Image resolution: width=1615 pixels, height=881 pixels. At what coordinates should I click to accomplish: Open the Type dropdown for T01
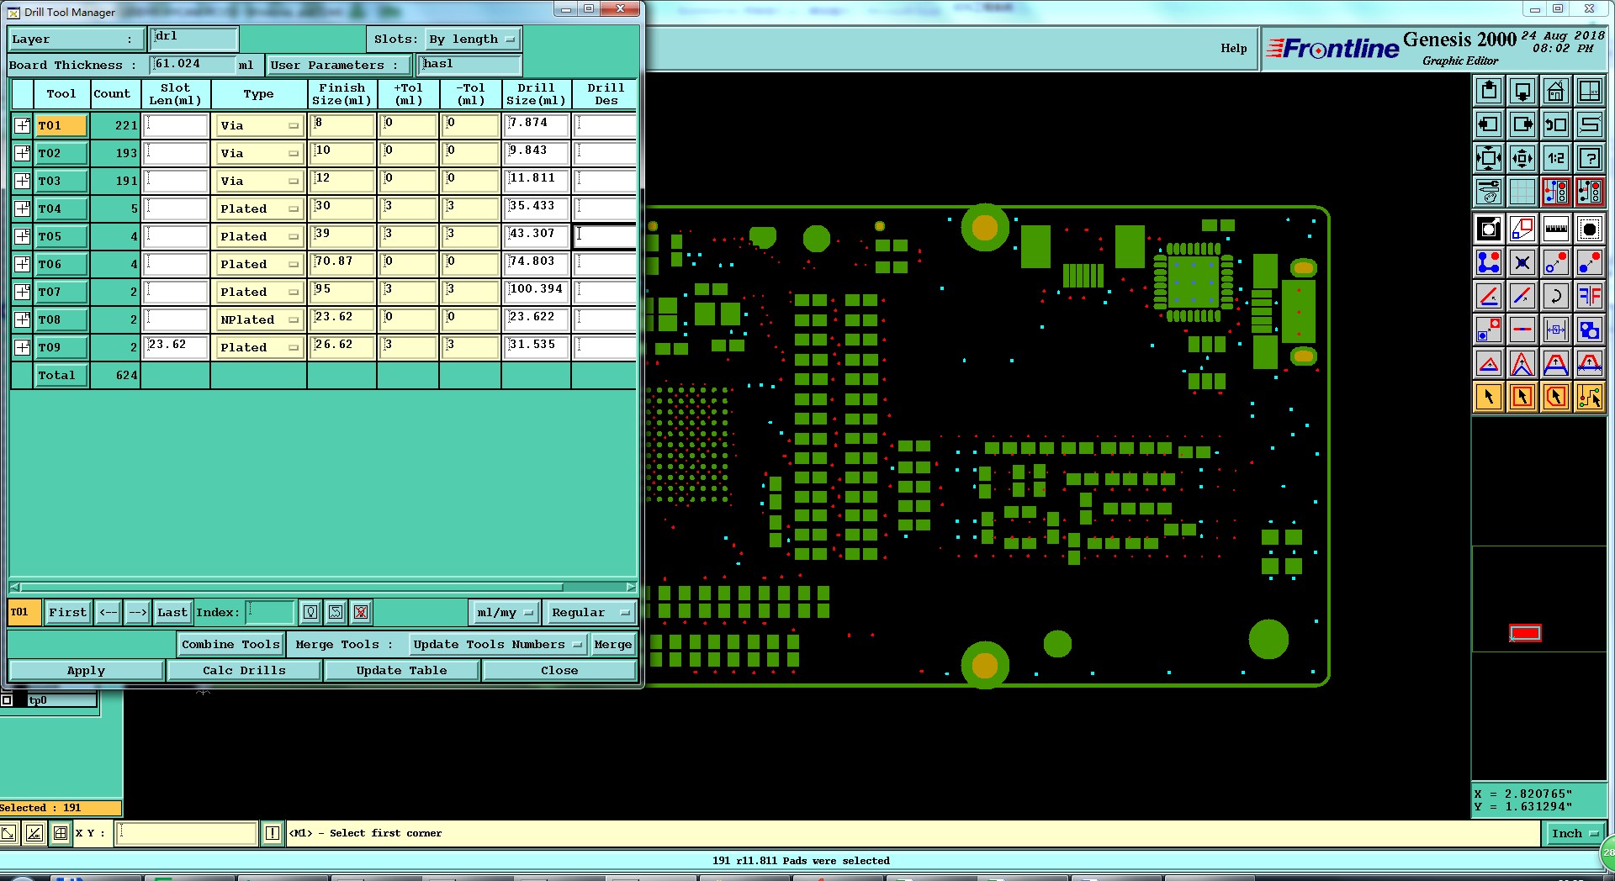[x=259, y=125]
